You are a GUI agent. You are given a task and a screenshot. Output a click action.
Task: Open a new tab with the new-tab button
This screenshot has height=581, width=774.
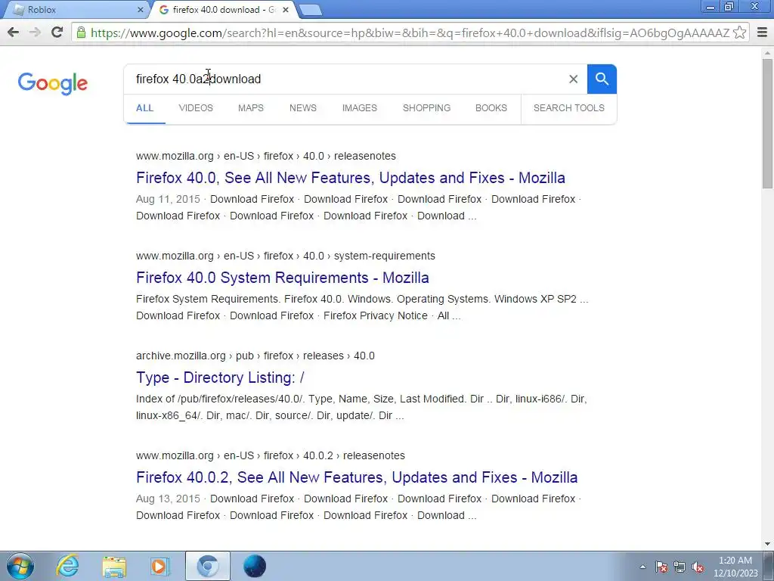310,9
